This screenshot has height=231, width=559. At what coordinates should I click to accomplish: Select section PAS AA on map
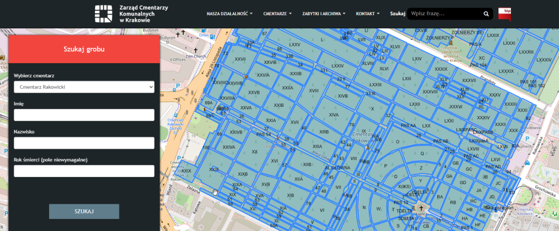(x=408, y=126)
